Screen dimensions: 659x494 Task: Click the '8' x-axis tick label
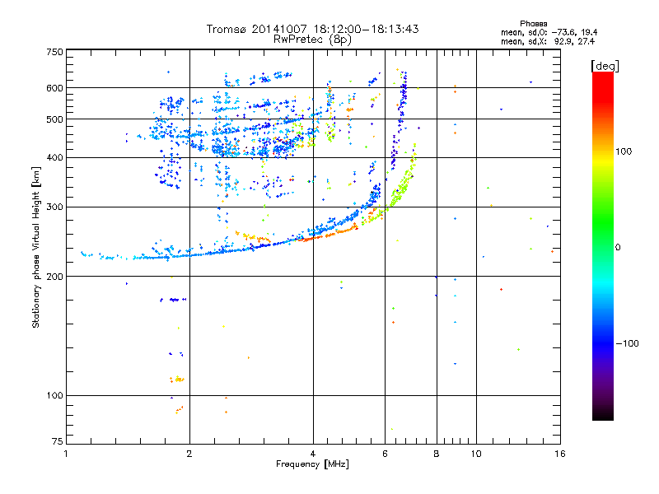coord(437,454)
